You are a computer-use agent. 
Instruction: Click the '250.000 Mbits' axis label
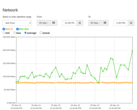(x=9, y=37)
